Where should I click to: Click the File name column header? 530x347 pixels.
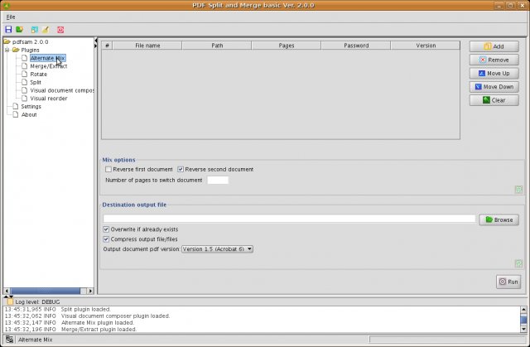point(147,46)
